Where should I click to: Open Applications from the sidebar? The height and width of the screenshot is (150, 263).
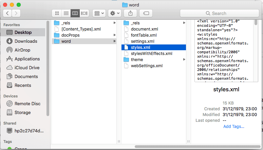click(27, 59)
